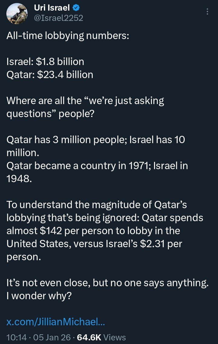Viewport: 218px width, 344px height.
Task: Open tweet actions with the overflow icon
Action: [x=207, y=11]
